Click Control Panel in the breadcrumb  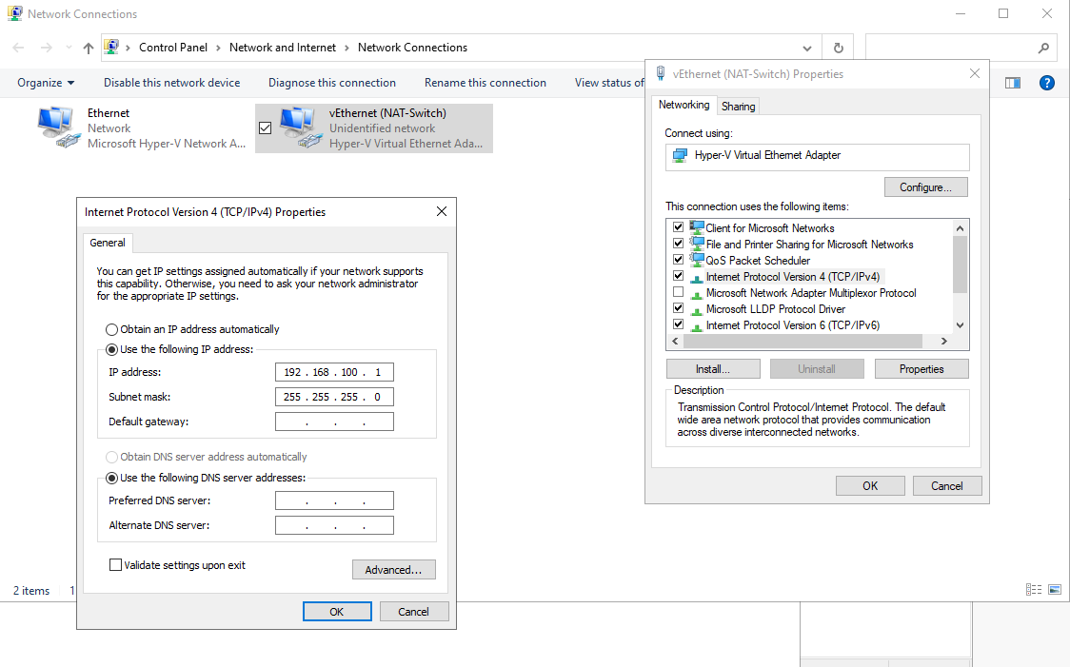[x=173, y=48]
